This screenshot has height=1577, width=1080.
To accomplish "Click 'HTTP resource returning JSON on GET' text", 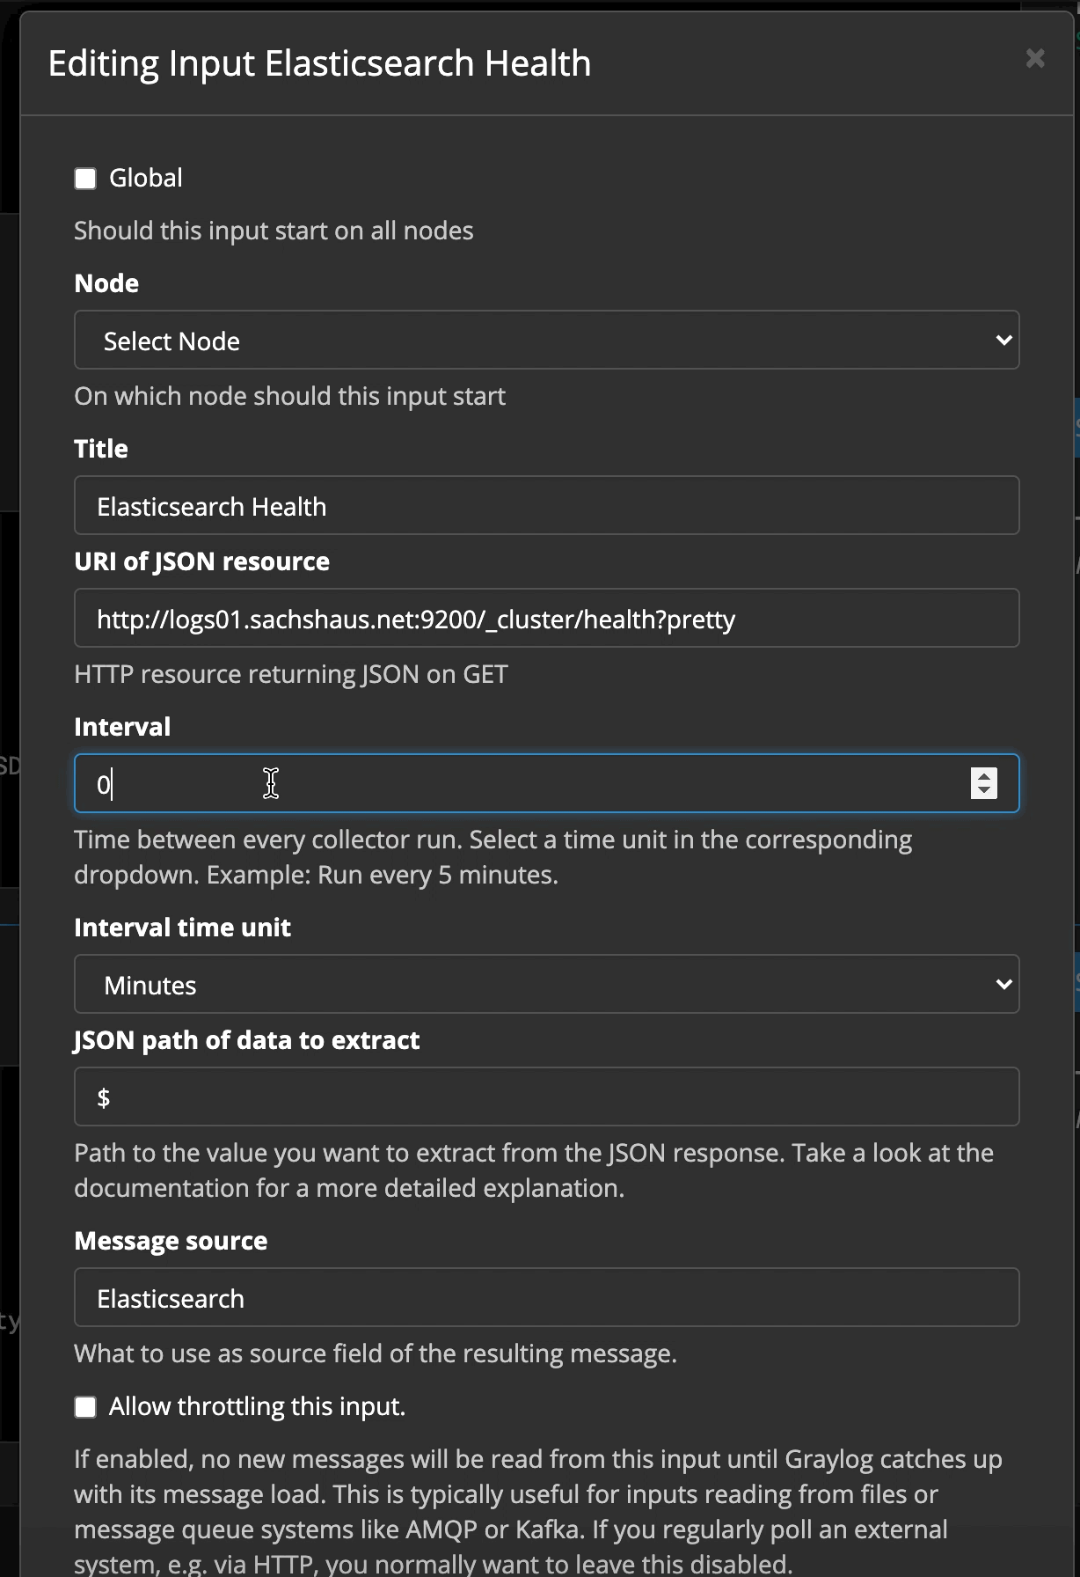I will 291,674.
